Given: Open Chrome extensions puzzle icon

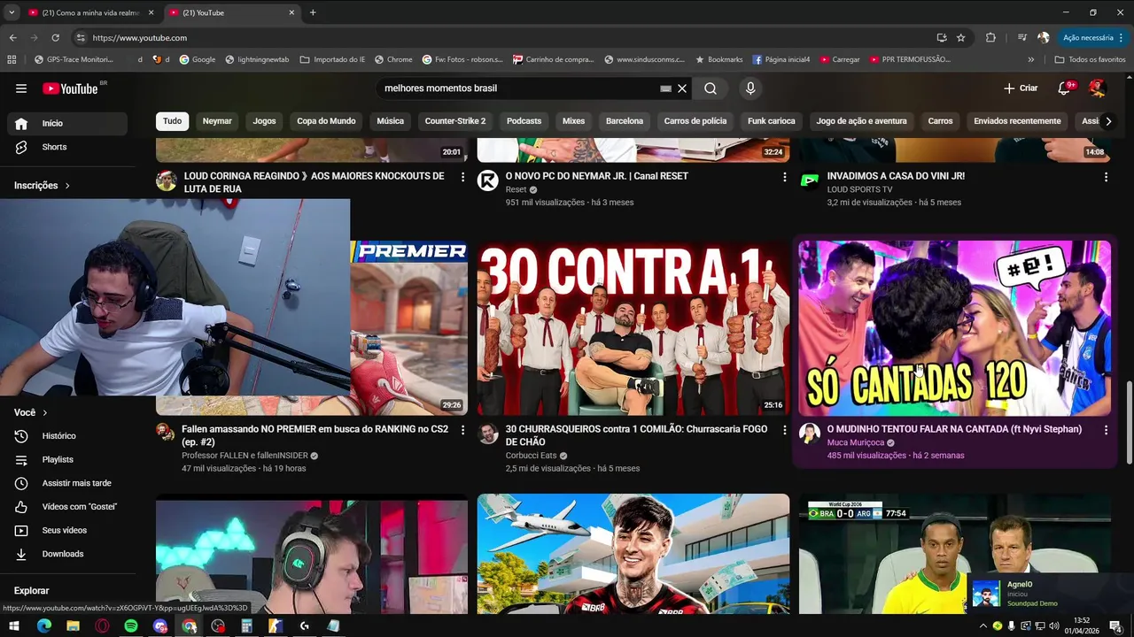Looking at the screenshot, I should coord(990,38).
